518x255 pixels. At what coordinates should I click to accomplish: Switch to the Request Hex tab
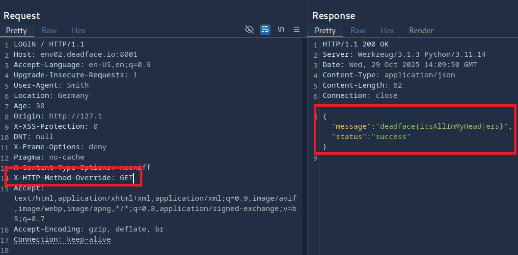79,30
